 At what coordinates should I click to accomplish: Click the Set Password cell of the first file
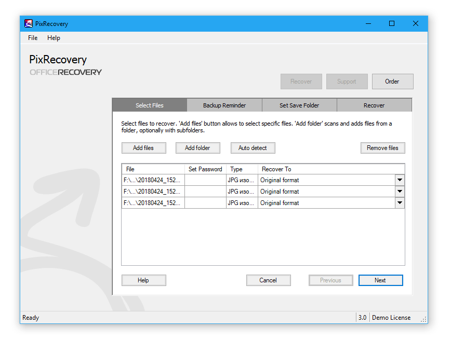[205, 180]
